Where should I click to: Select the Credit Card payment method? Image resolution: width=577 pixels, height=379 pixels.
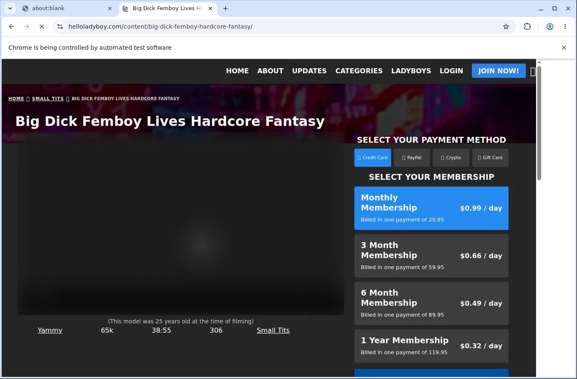click(373, 158)
